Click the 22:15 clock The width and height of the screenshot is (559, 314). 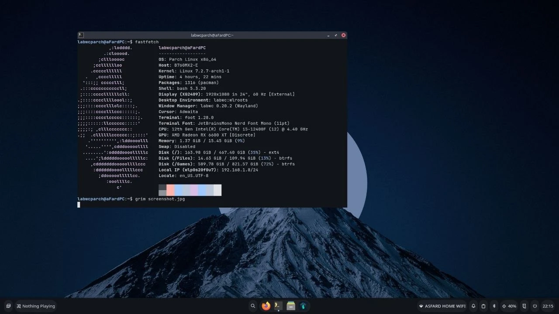[x=548, y=306]
